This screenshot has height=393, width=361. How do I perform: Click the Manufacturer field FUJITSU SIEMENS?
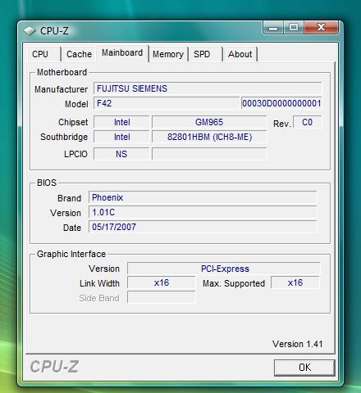208,88
